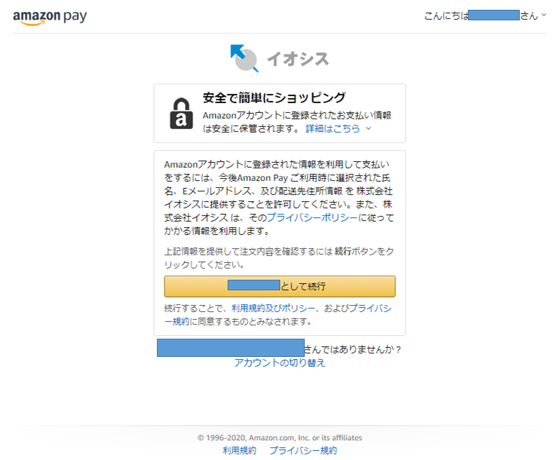Image resolution: width=559 pixels, height=460 pixels.
Task: Expand the 詳細はこちら details chevron
Action: click(x=368, y=128)
